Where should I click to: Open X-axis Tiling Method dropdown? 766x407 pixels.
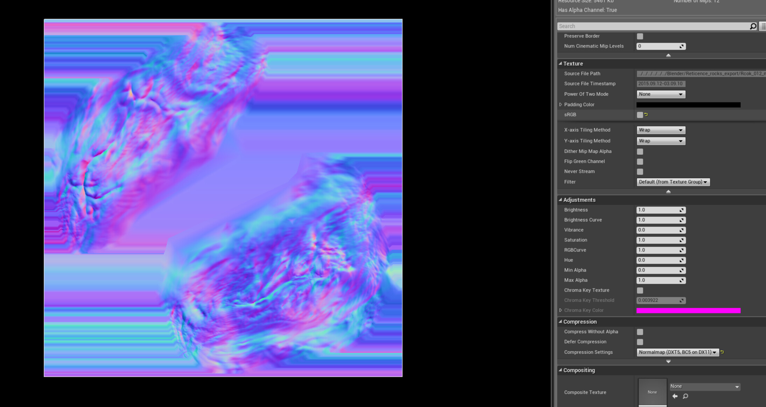click(661, 130)
